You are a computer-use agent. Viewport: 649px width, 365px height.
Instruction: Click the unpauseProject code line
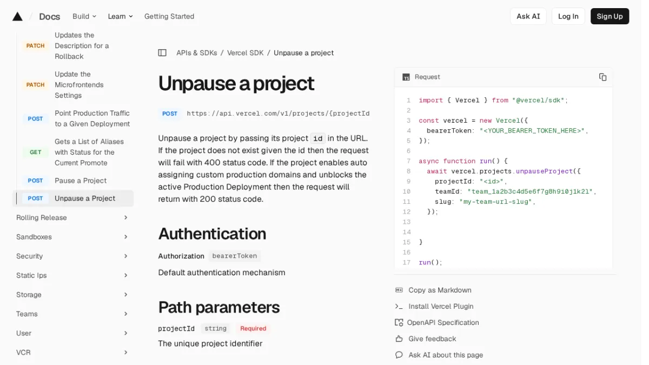[x=504, y=171]
